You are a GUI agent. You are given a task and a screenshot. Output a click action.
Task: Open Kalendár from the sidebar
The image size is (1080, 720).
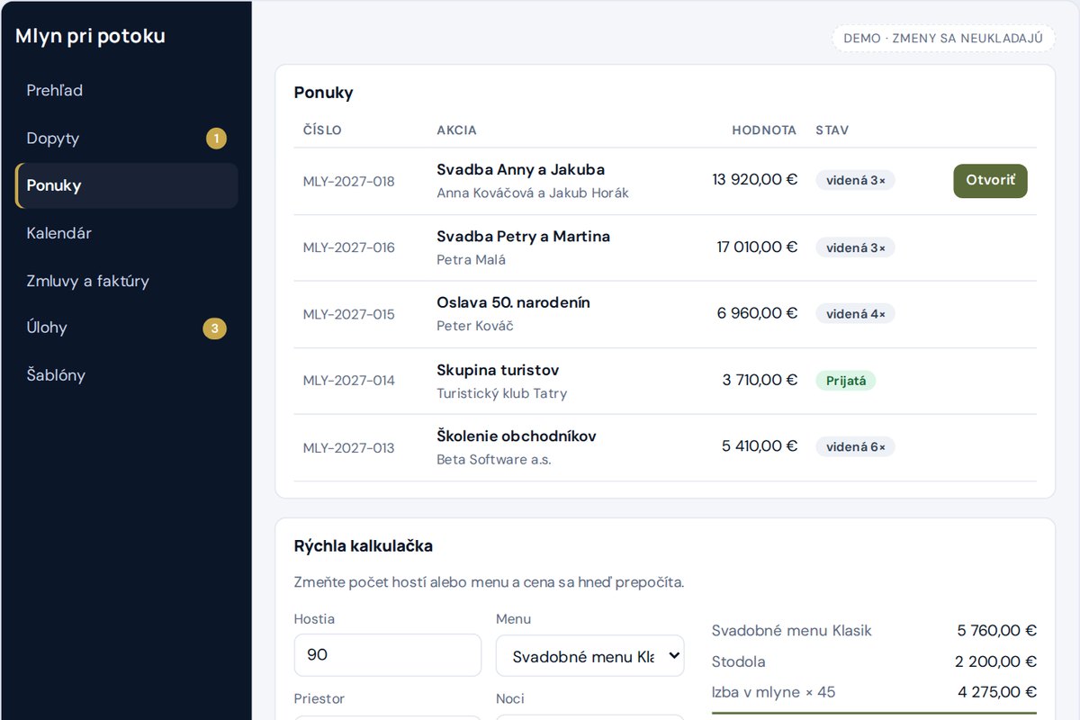tap(126, 233)
